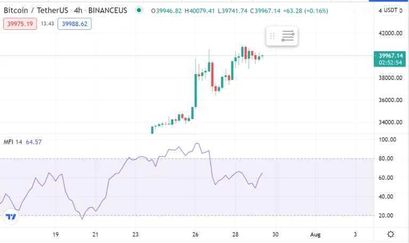The height and width of the screenshot is (243, 409).
Task: Select the horizontal line drawing tool
Action: tap(288, 36)
